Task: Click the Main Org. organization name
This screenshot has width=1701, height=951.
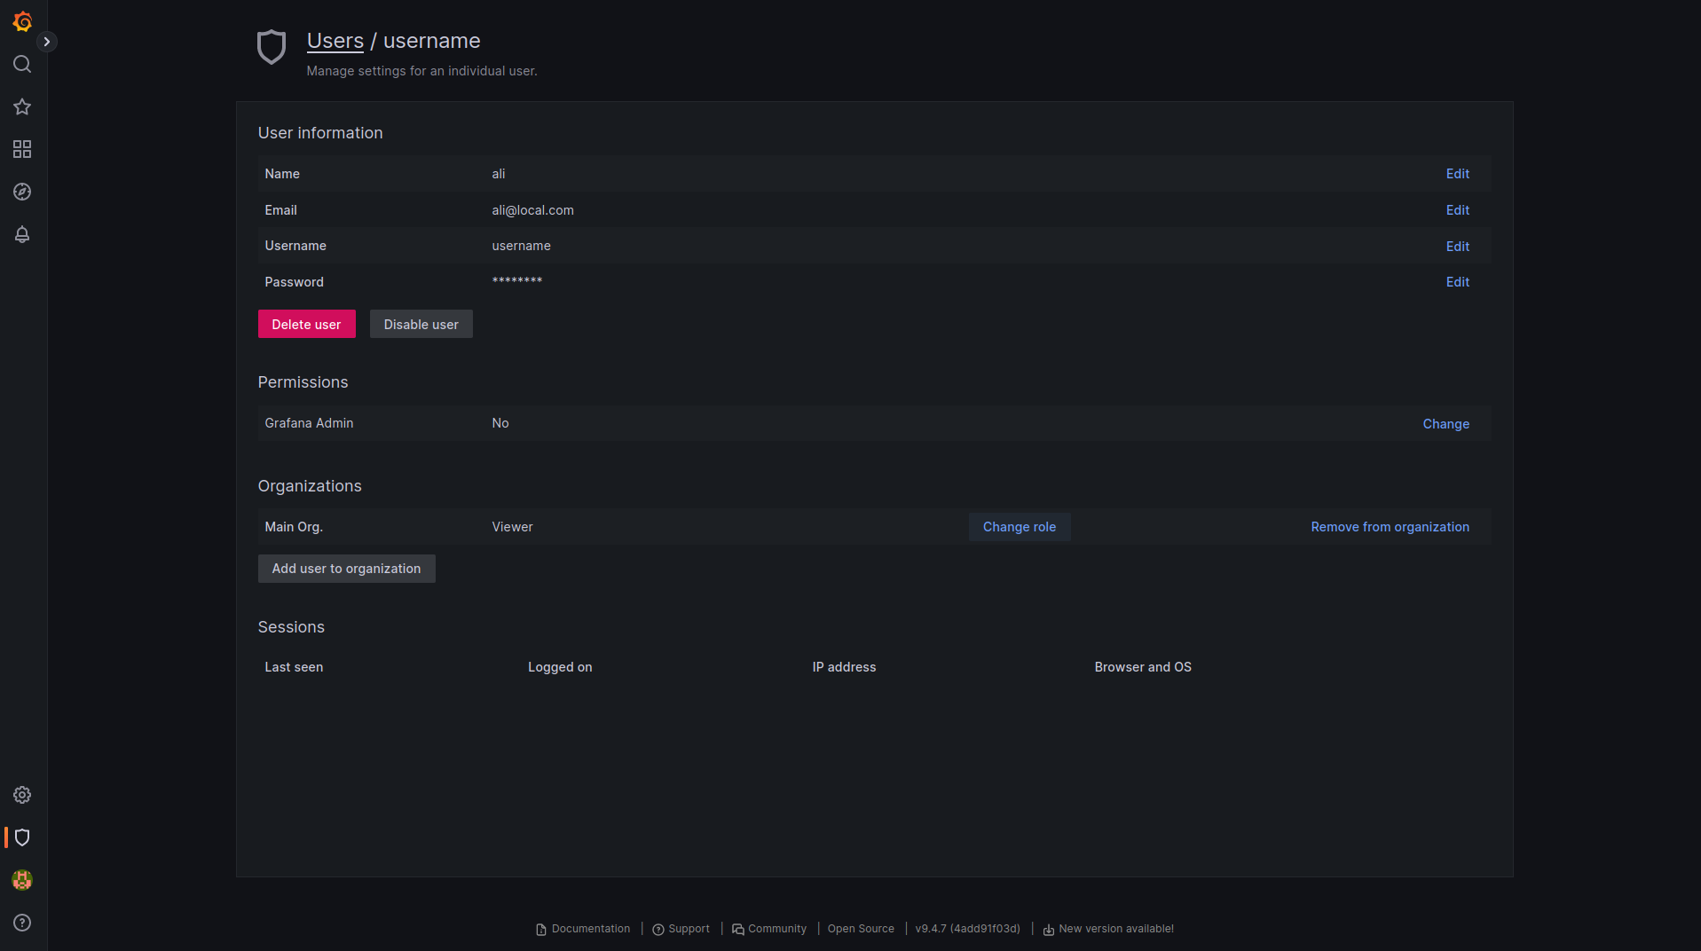Action: pyautogui.click(x=294, y=527)
